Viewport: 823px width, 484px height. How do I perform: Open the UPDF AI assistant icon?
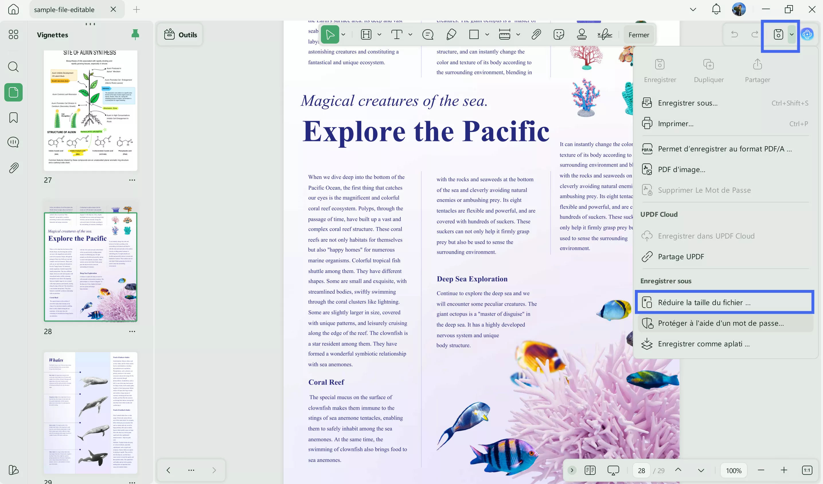(x=808, y=34)
